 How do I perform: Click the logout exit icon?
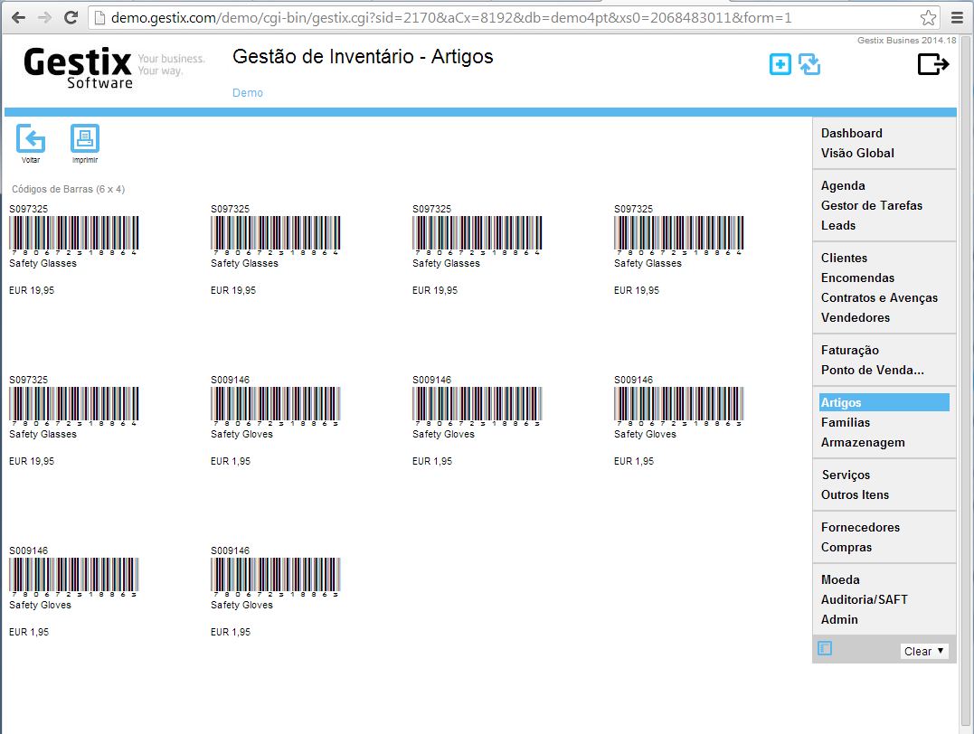933,64
